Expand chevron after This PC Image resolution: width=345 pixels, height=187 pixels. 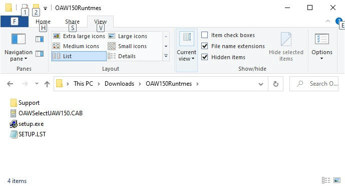click(x=99, y=84)
